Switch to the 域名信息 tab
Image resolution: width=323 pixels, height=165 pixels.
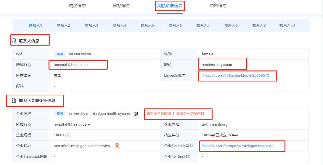(x=77, y=6)
